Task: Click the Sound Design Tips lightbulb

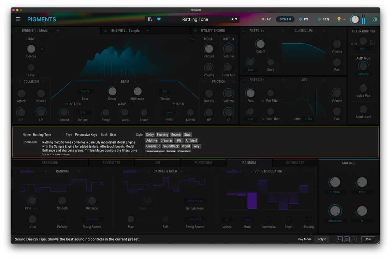Action: click(x=339, y=19)
